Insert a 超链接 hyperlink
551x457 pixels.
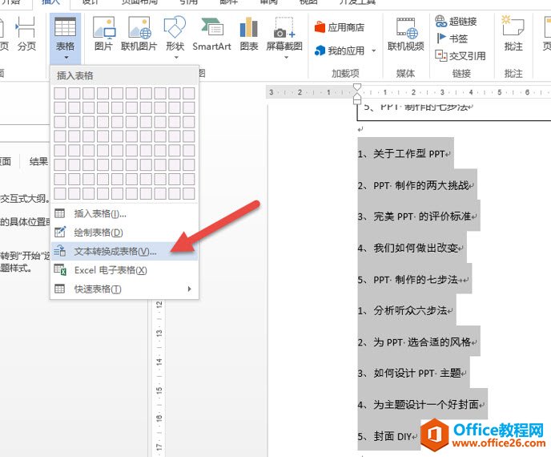pos(456,21)
